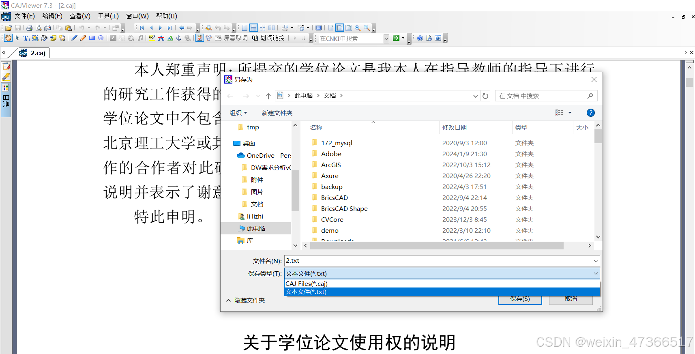Click the green CNKI search go arrow
This screenshot has height=354, width=695.
396,38
